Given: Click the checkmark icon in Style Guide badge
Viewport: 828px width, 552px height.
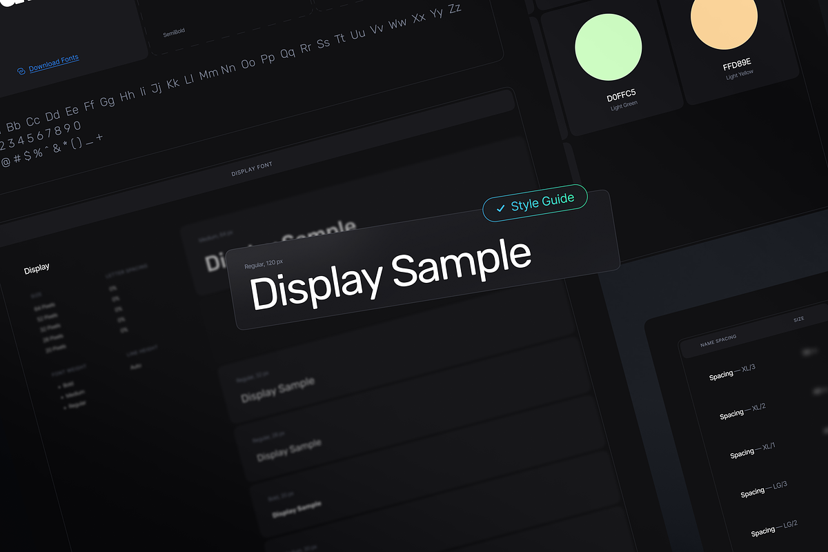Looking at the screenshot, I should tap(500, 208).
